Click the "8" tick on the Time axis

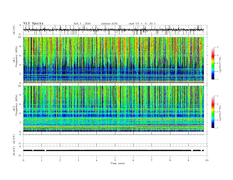click(x=170, y=160)
